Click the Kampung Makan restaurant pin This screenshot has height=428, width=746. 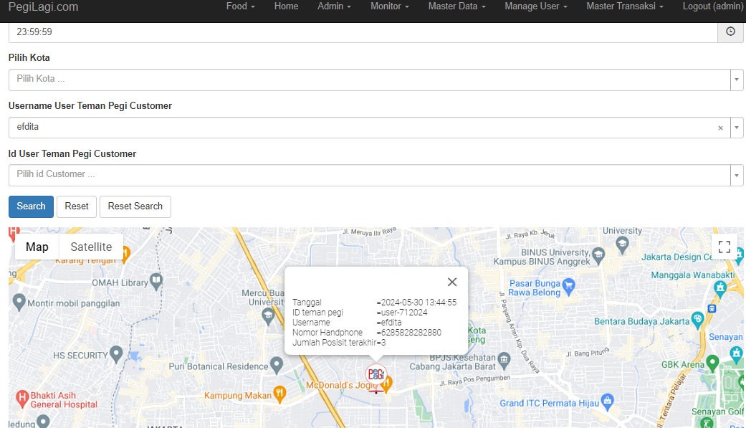coord(279,394)
